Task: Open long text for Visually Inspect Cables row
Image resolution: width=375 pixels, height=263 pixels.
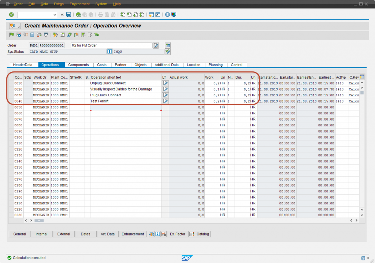Action: click(x=165, y=89)
